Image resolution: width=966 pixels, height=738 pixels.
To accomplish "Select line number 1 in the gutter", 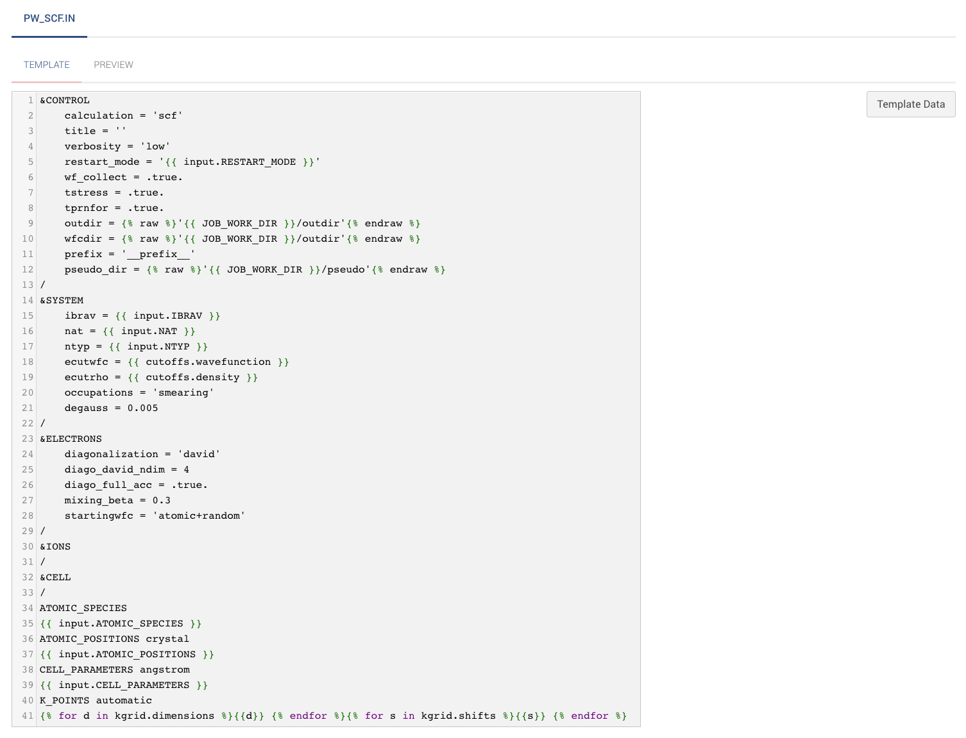I will coord(29,100).
